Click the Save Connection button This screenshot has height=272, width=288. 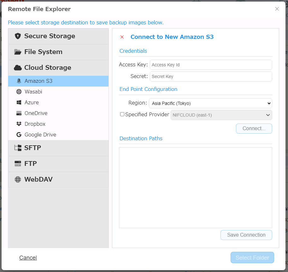246,235
